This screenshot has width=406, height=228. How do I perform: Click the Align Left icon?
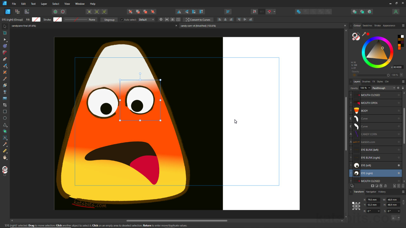219,20
